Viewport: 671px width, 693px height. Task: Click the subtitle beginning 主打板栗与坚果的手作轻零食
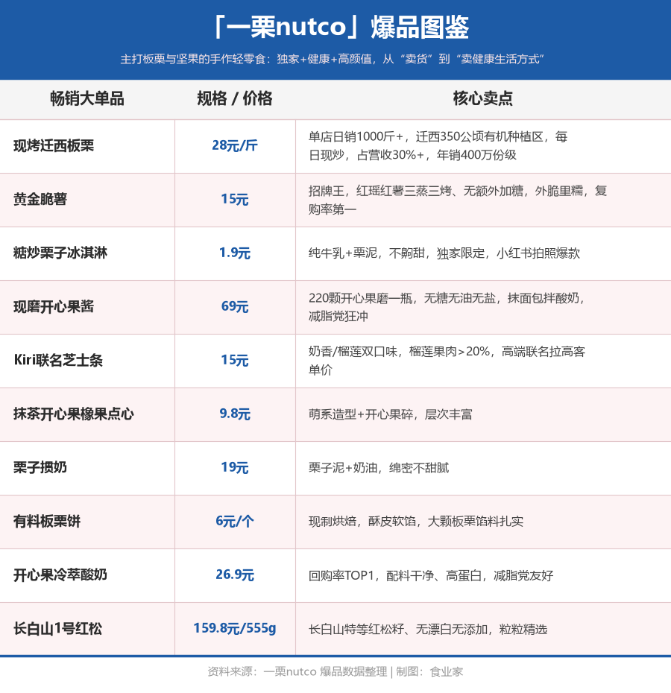pos(333,59)
